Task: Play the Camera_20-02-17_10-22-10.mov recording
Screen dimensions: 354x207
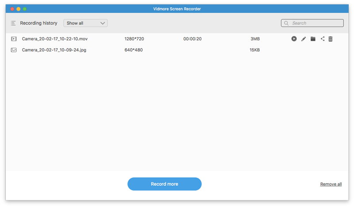Action: click(294, 39)
